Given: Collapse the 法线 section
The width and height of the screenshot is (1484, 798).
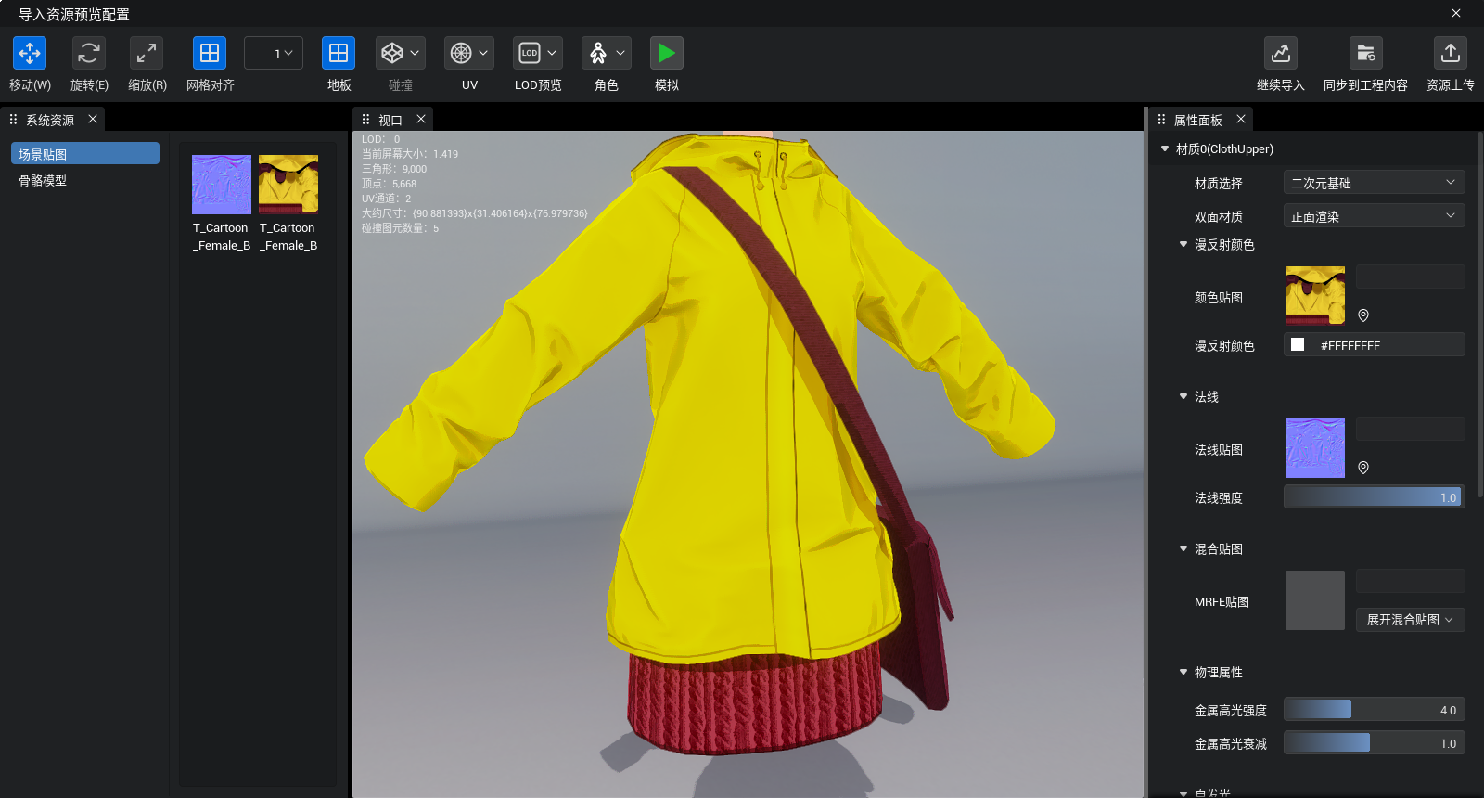Looking at the screenshot, I should click(1183, 396).
